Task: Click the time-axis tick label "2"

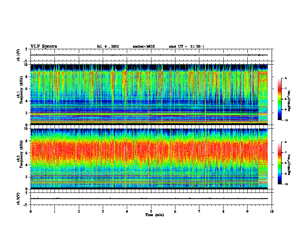Action: tap(79, 211)
